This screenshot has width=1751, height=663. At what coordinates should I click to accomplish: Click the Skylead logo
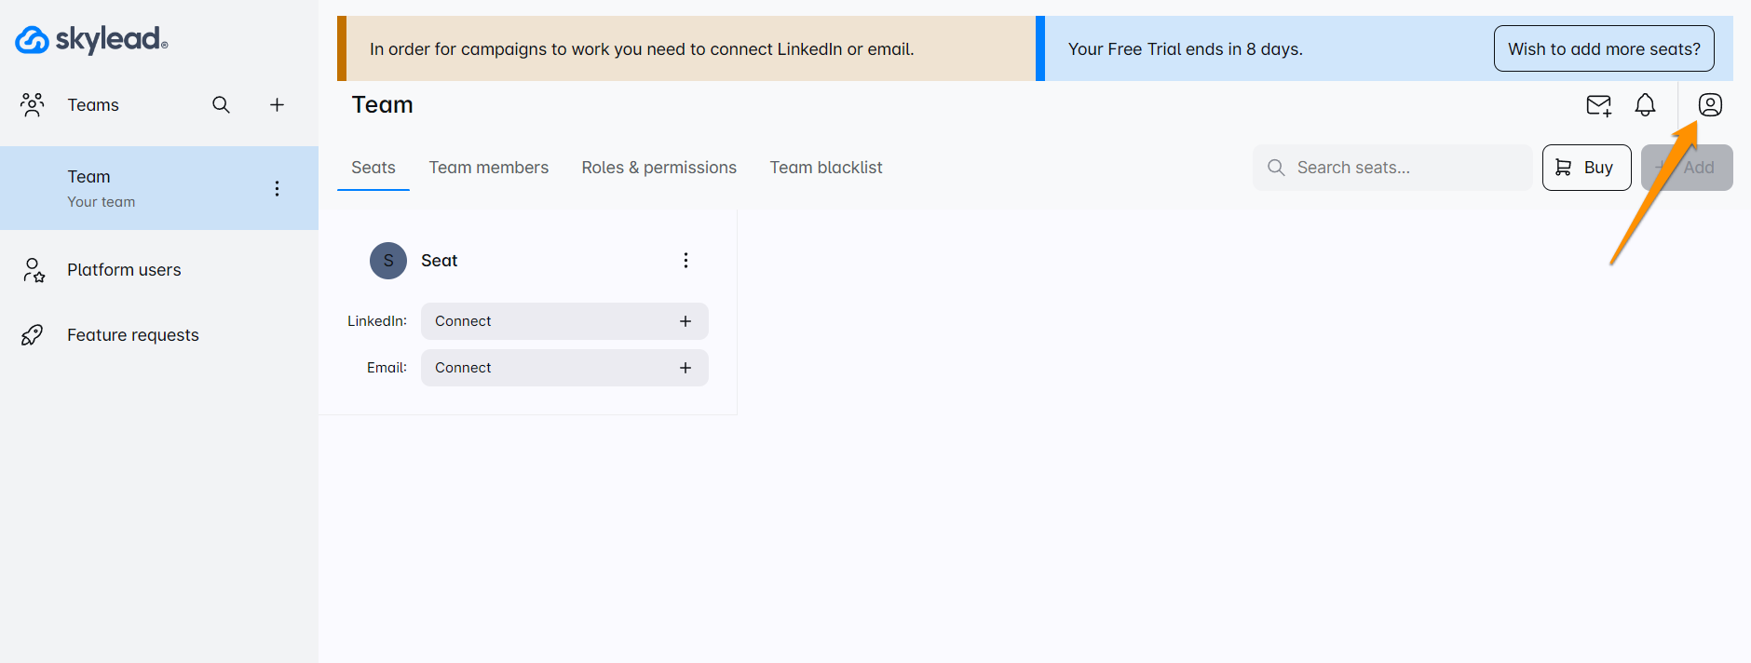[91, 39]
